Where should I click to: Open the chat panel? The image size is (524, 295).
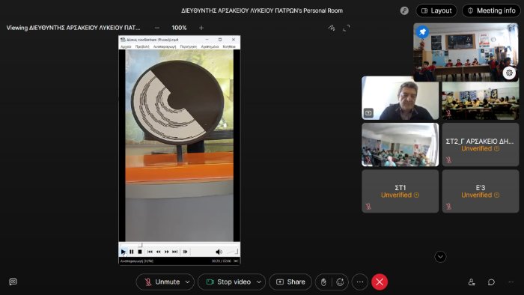pyautogui.click(x=491, y=282)
